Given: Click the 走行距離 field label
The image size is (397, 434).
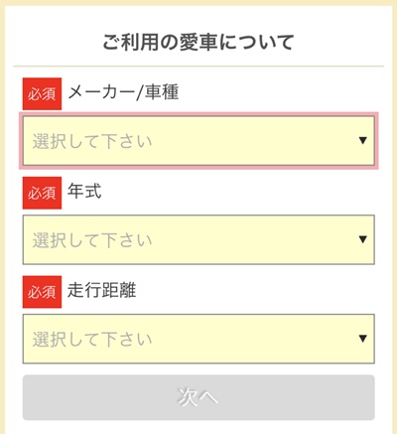Looking at the screenshot, I should coord(101,290).
